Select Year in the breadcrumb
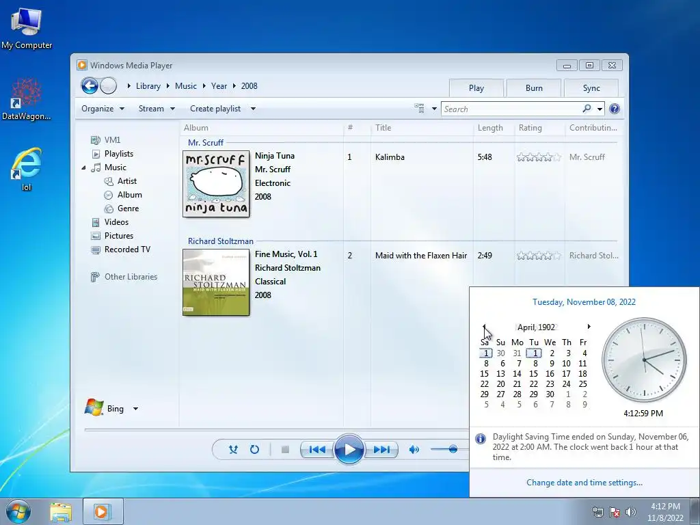Screen dimensions: 700x525 [x=219, y=86]
